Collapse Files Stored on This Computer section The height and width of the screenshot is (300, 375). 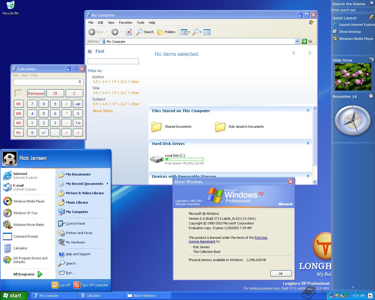click(x=308, y=110)
